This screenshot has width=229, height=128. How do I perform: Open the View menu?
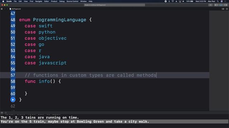[x=26, y=1]
